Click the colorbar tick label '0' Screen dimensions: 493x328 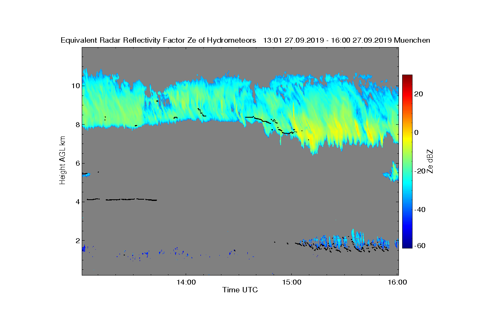(417, 132)
